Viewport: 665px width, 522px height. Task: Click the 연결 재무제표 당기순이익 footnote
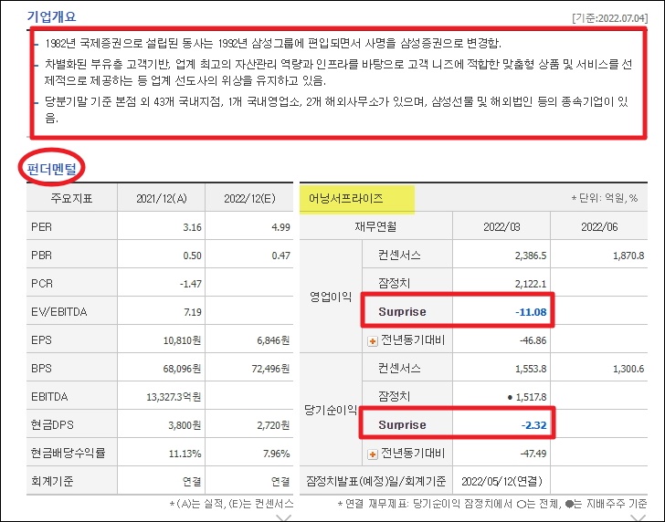(x=492, y=504)
